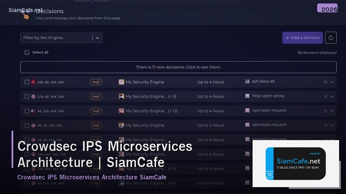
Task: Click the scenario icon in the 66.76.xxx.xxx row
Action: pos(247,125)
